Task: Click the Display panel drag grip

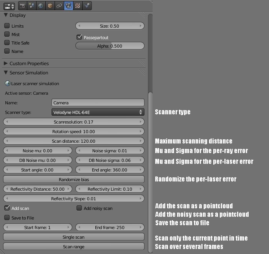Action: (142, 15)
